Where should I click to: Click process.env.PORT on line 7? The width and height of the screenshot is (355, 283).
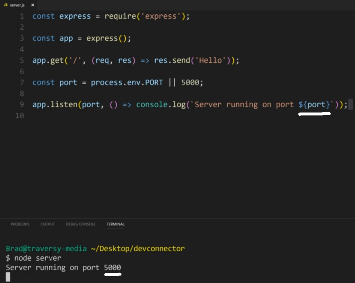coord(127,82)
